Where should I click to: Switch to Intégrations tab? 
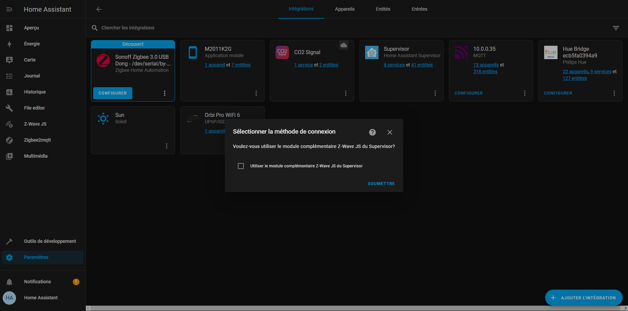click(x=301, y=9)
